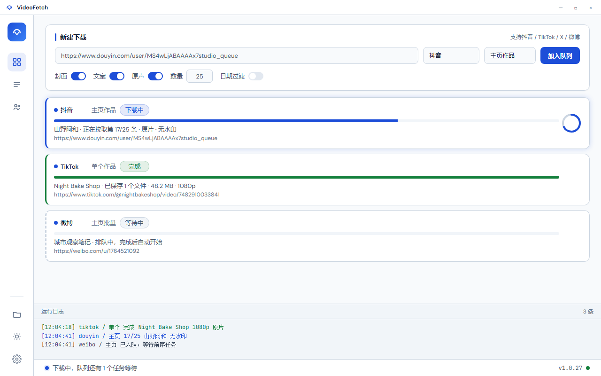Click the v1.0.27 version label

pos(570,368)
